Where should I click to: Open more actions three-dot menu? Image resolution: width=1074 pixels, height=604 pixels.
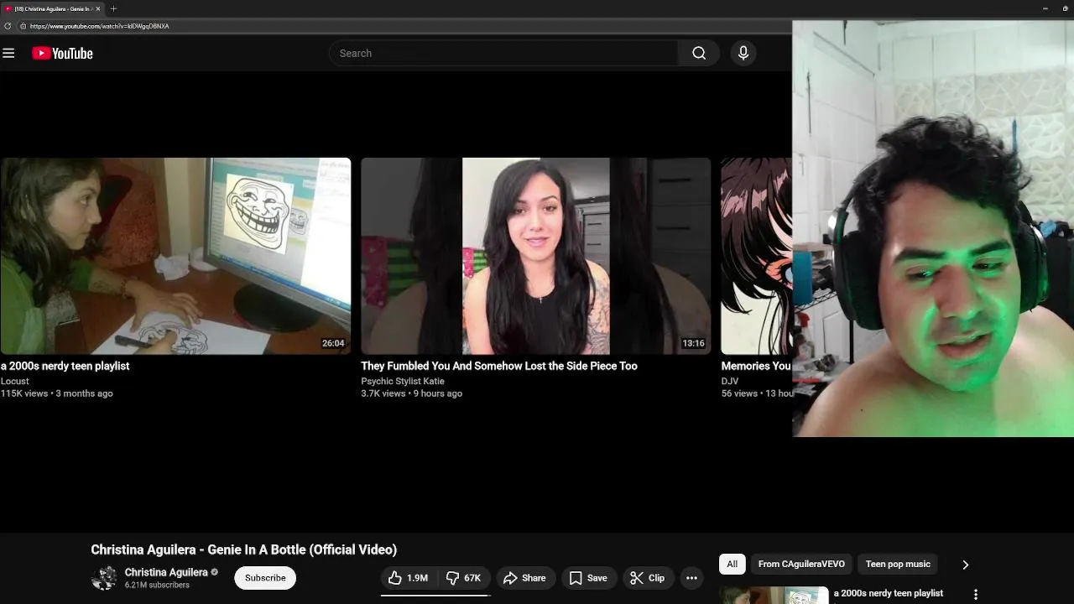click(691, 578)
